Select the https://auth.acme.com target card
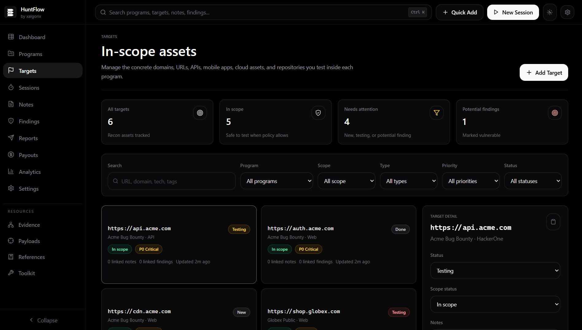Screen dimensions: 582x330 point(339,245)
